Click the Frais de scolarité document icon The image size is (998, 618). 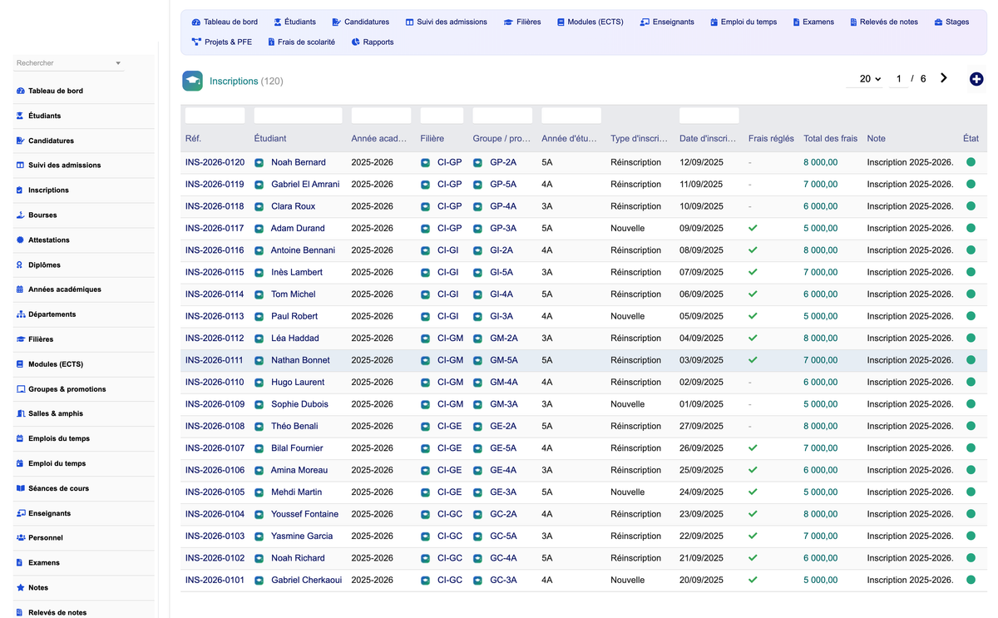[271, 42]
